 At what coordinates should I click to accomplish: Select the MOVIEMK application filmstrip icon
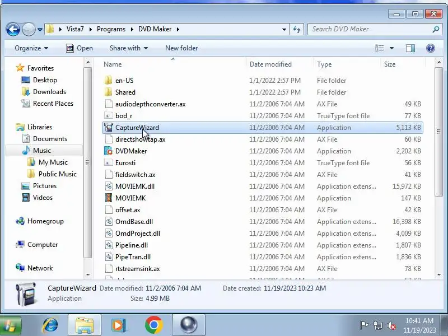(x=109, y=198)
